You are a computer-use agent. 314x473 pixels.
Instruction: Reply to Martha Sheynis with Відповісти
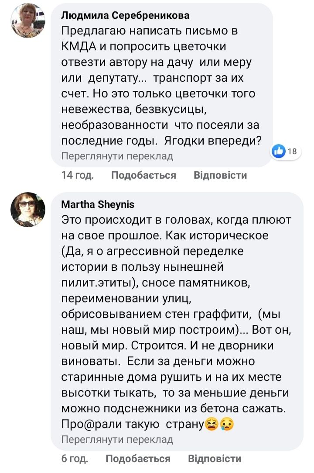215,459
